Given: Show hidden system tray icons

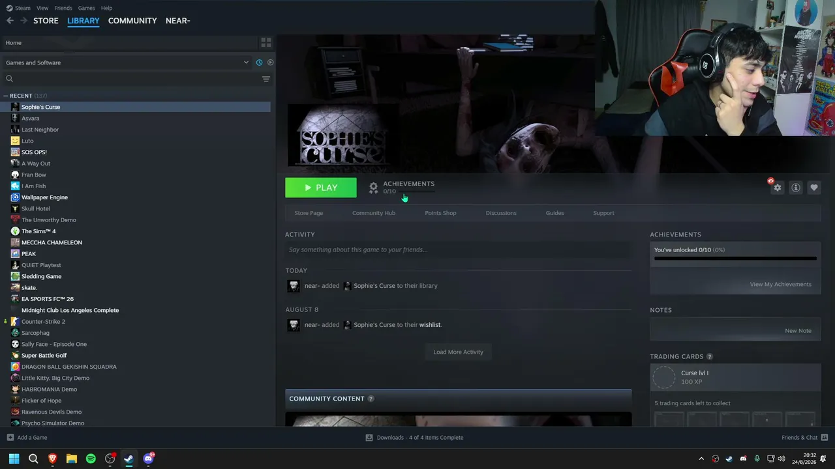Looking at the screenshot, I should point(701,459).
